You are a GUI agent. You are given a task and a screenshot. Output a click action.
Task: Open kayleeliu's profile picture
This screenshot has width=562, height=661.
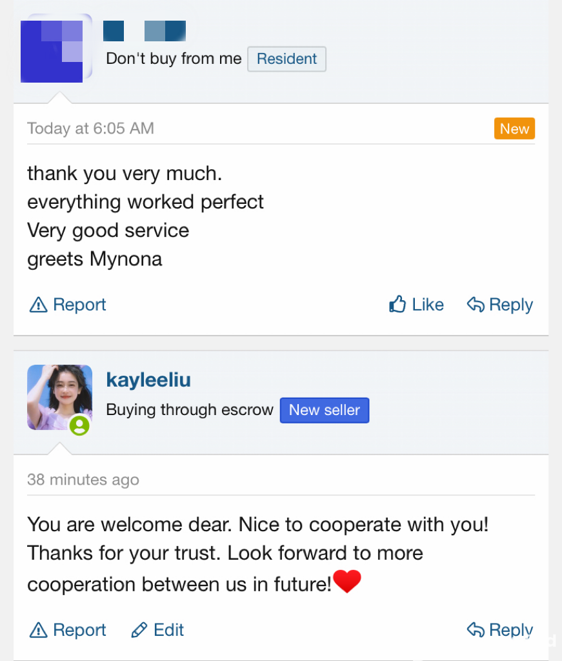(x=59, y=396)
